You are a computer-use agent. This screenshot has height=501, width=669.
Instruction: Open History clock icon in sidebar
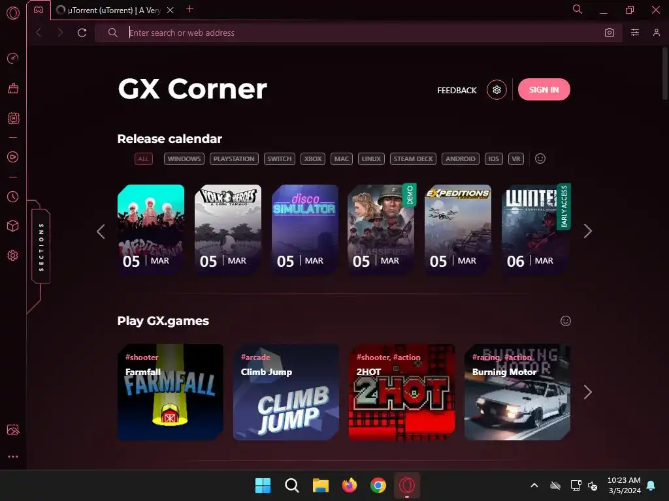click(x=13, y=197)
